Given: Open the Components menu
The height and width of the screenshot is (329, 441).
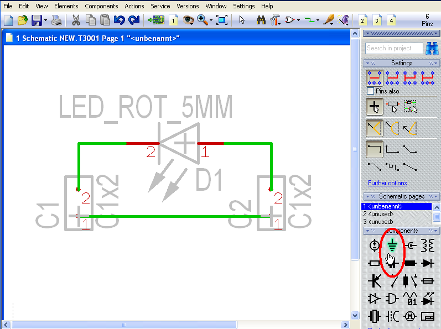Looking at the screenshot, I should click(x=101, y=6).
